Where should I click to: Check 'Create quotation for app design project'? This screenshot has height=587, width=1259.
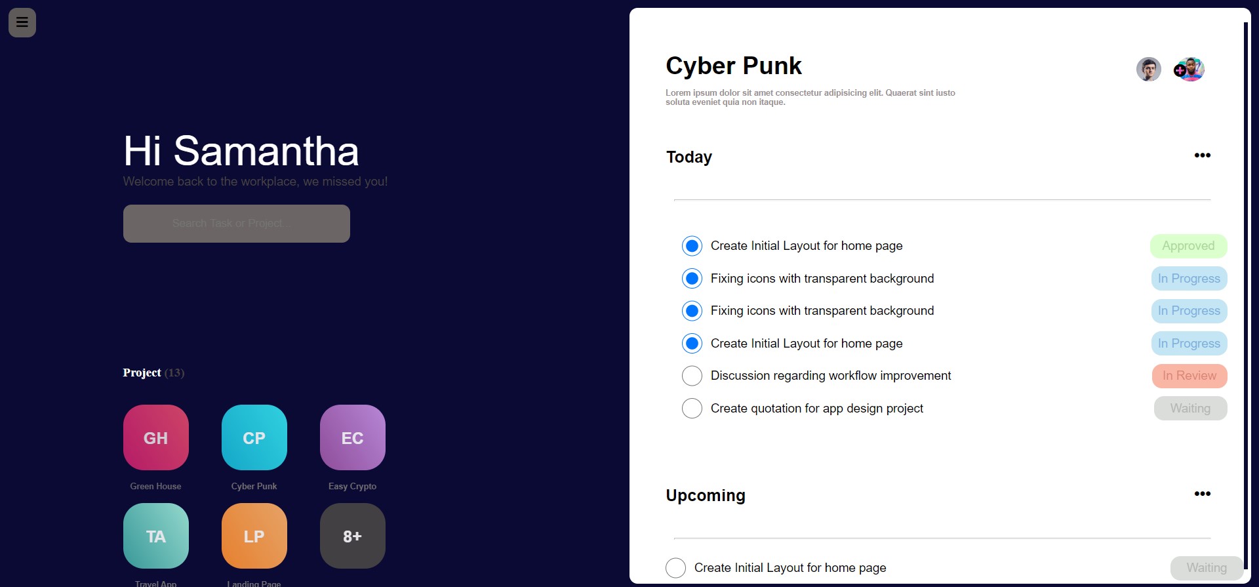pyautogui.click(x=692, y=408)
